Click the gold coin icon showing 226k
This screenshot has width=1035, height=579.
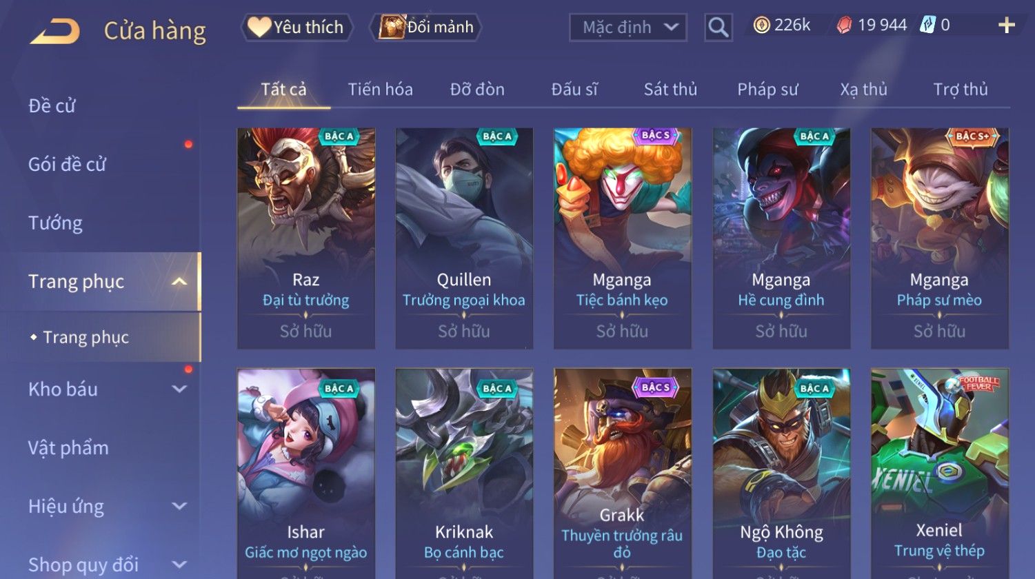pos(761,26)
